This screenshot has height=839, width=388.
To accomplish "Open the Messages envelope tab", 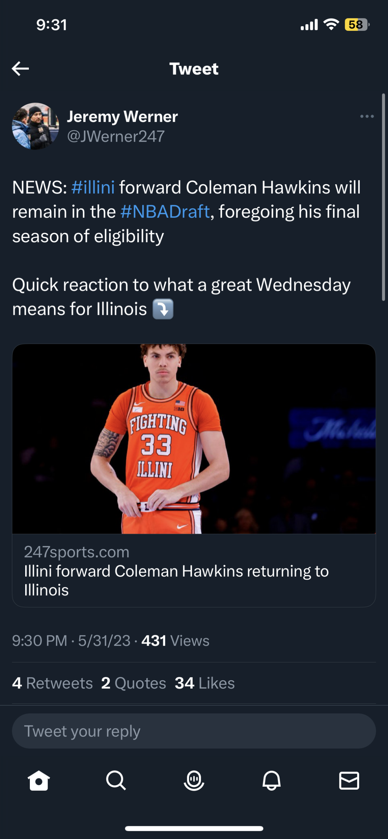I will click(349, 780).
